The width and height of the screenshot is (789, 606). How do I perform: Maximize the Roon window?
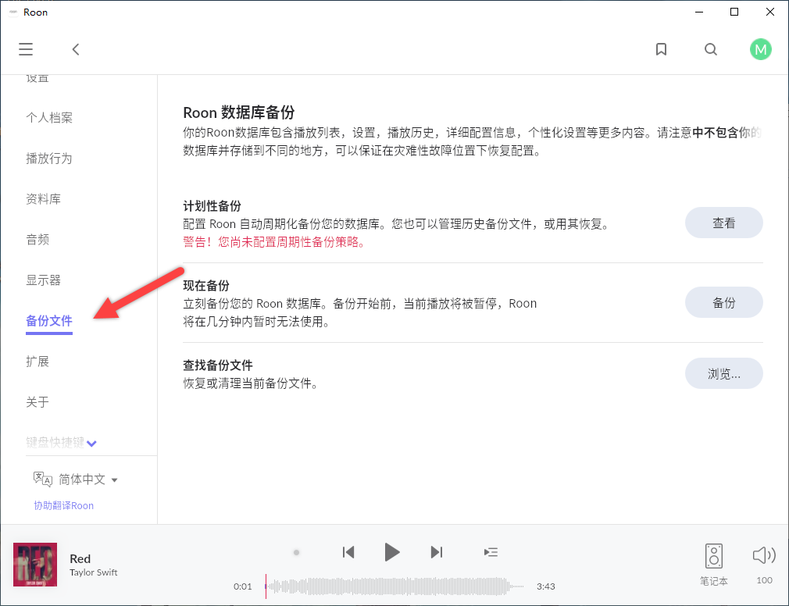click(x=734, y=12)
